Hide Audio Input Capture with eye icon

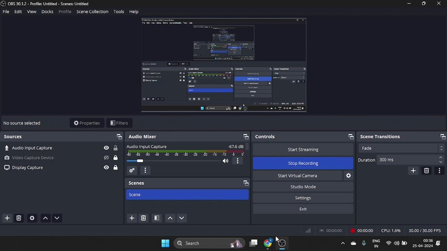pos(107,148)
